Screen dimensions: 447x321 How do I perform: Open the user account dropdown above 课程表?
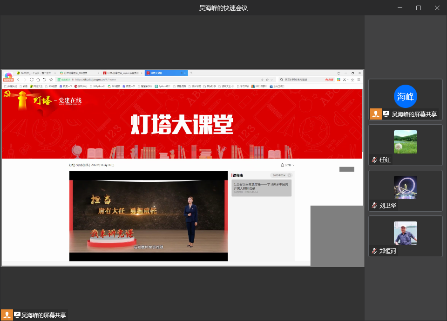[x=287, y=165]
